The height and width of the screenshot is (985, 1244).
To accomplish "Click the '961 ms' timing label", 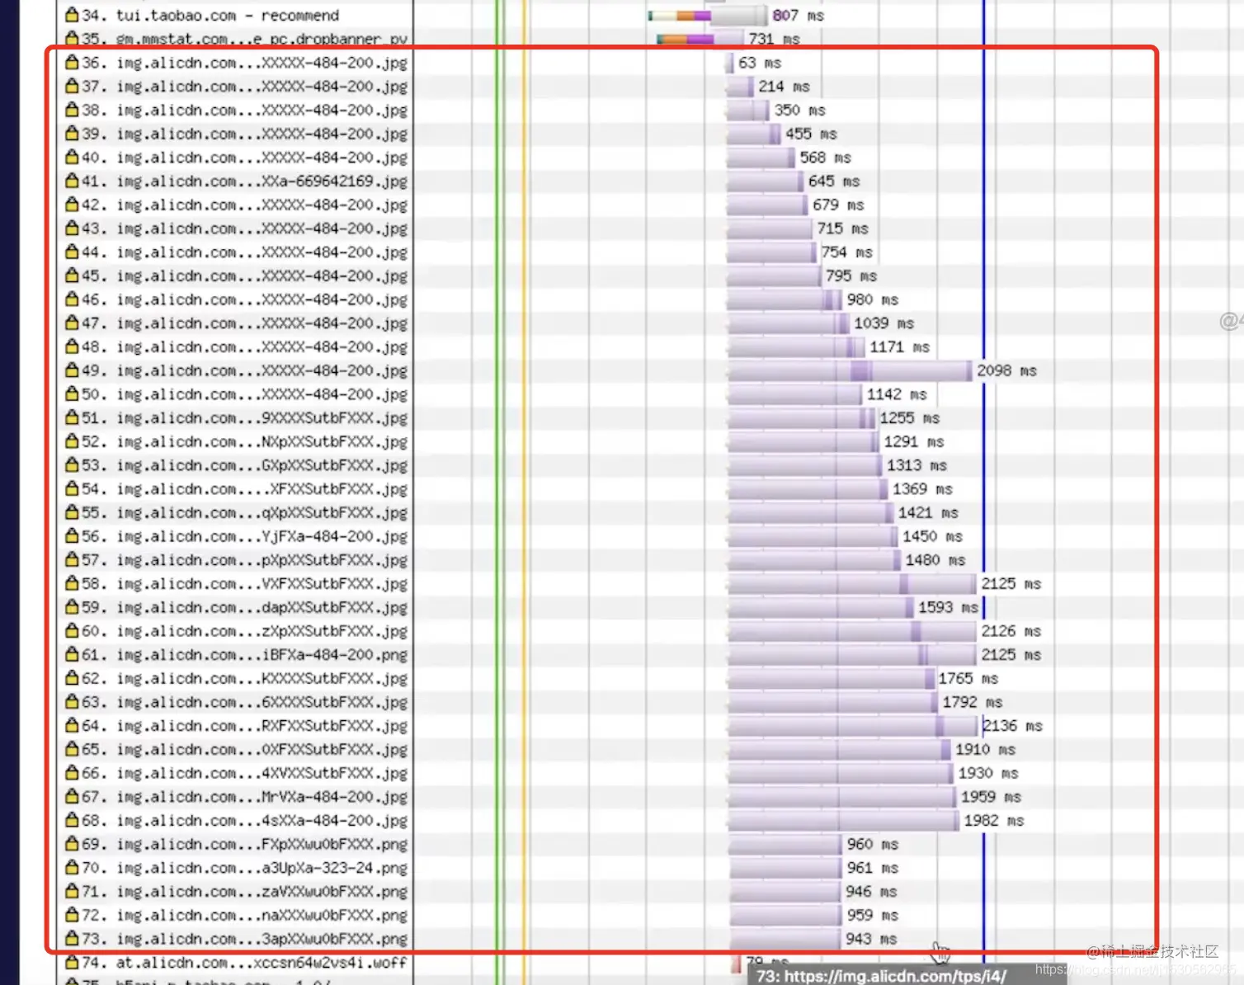I will click(x=872, y=868).
